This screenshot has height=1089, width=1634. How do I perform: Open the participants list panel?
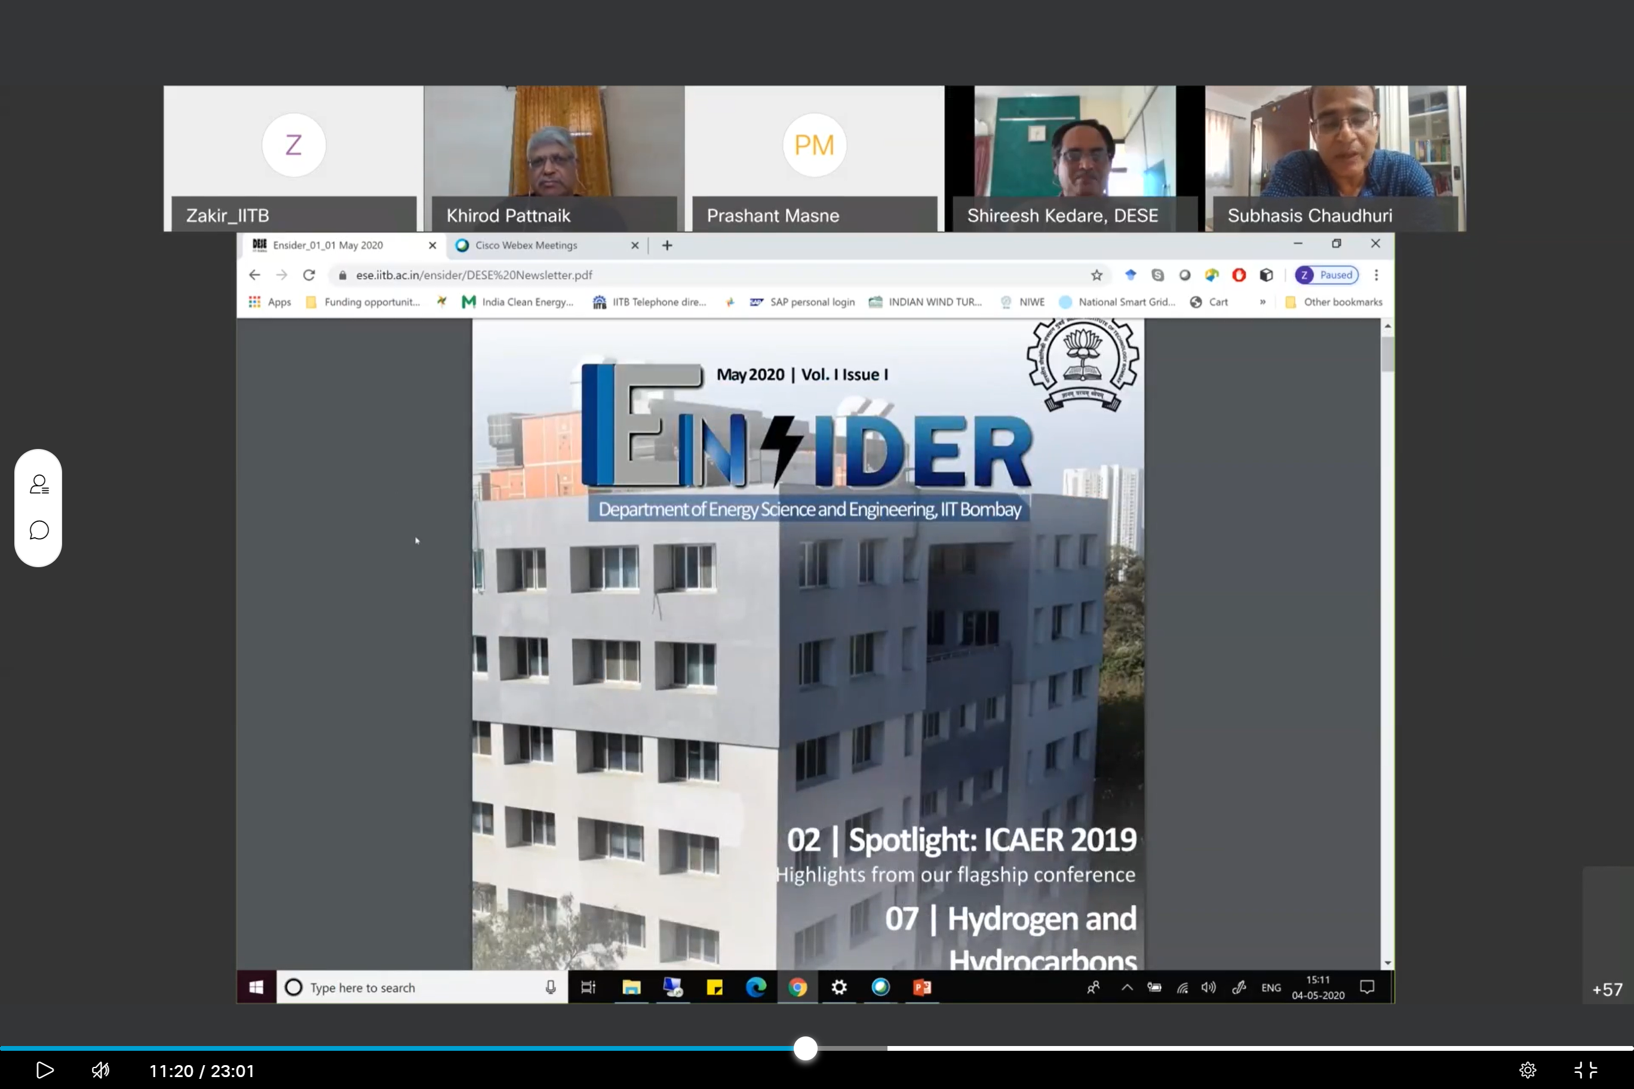click(x=39, y=484)
